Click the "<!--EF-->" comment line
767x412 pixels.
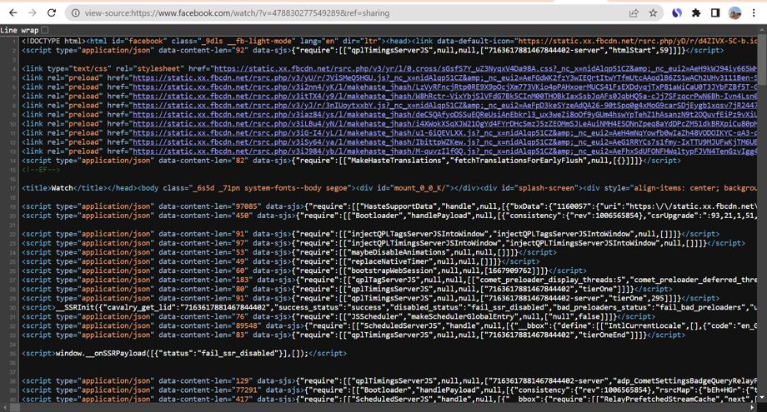(x=41, y=170)
